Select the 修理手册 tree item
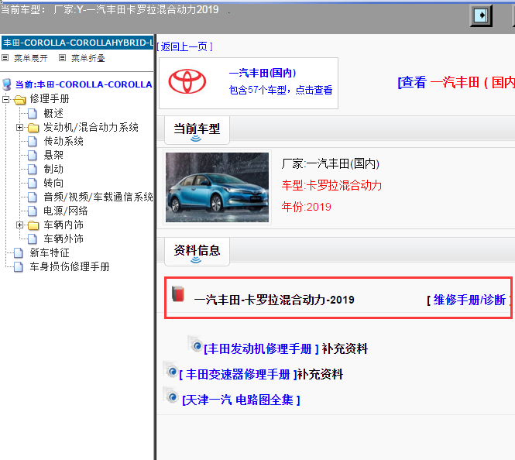This screenshot has width=515, height=460. pyautogui.click(x=50, y=99)
